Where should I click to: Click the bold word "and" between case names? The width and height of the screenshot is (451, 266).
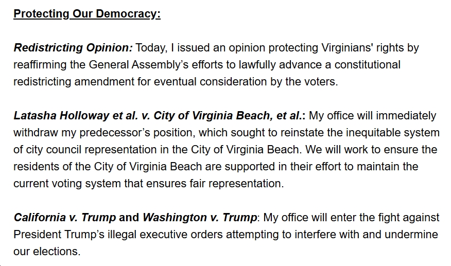point(129,218)
